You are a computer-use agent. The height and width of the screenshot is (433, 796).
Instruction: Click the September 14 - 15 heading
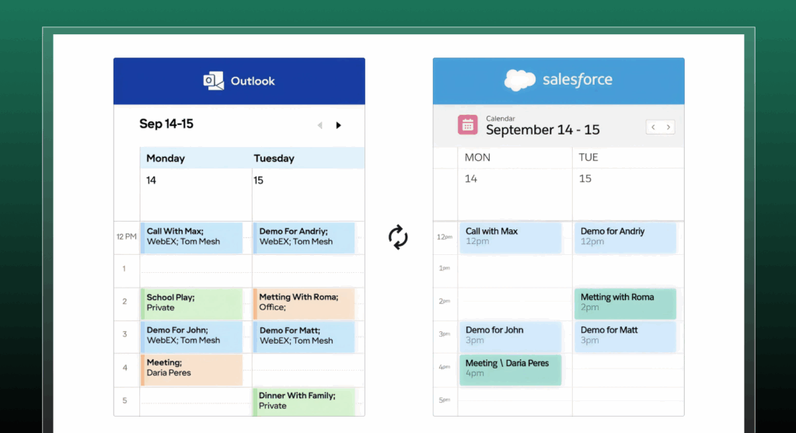coord(543,130)
